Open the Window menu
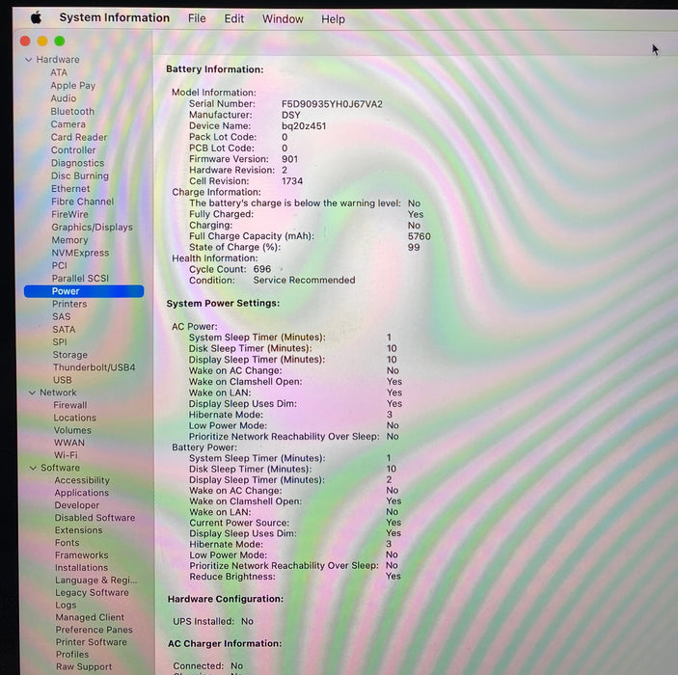Image resolution: width=678 pixels, height=675 pixels. 283,19
